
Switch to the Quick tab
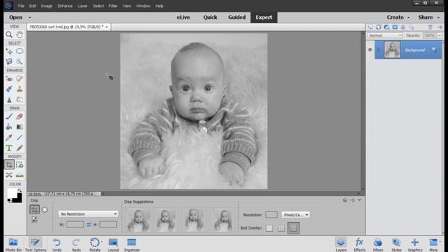click(x=210, y=17)
